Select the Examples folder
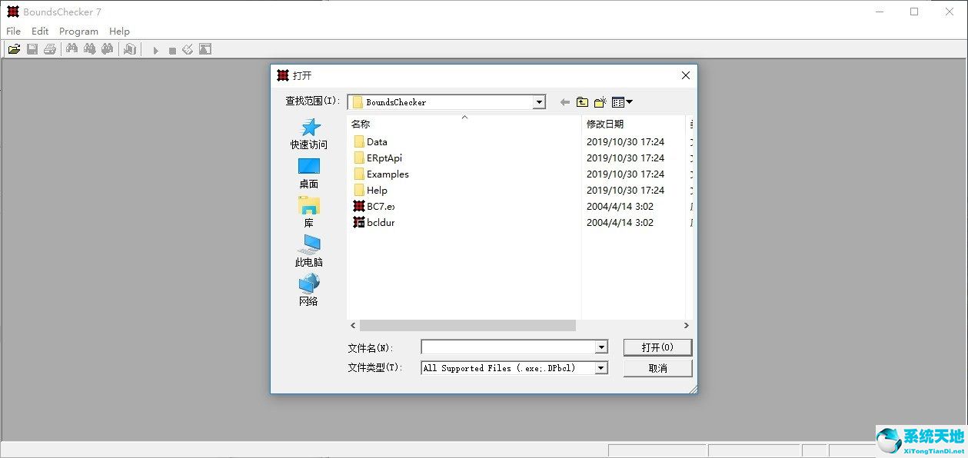This screenshot has height=458, width=968. pyautogui.click(x=381, y=174)
